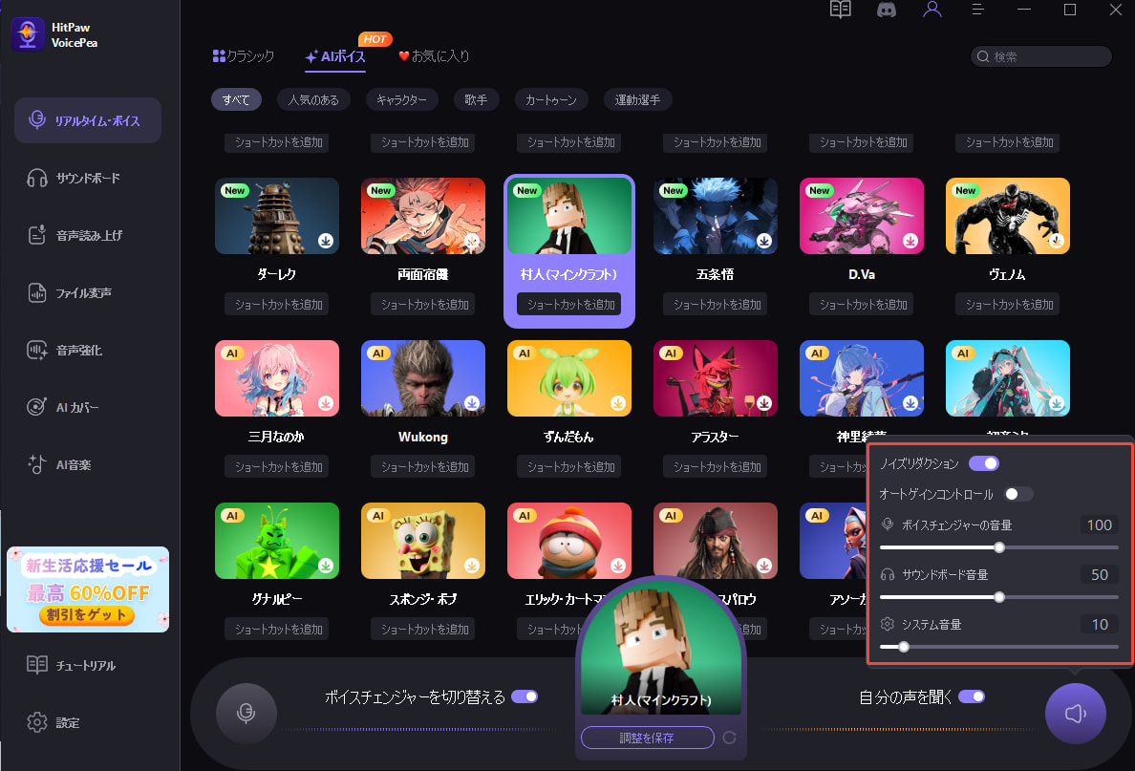Enable オートゲインコントロール switch
The image size is (1135, 771).
pos(1017,494)
